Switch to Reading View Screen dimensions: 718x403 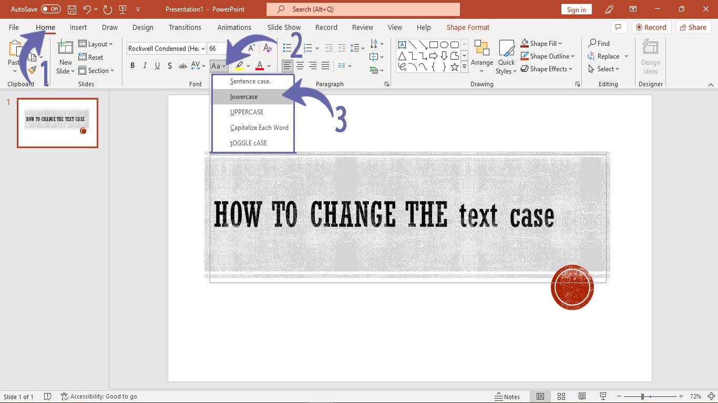582,397
